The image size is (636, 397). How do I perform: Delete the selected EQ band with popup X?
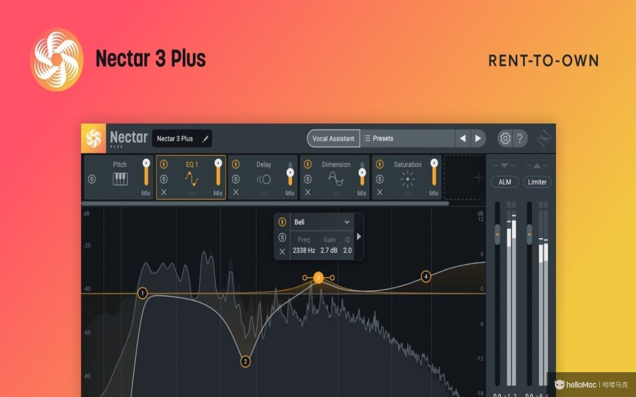point(282,252)
